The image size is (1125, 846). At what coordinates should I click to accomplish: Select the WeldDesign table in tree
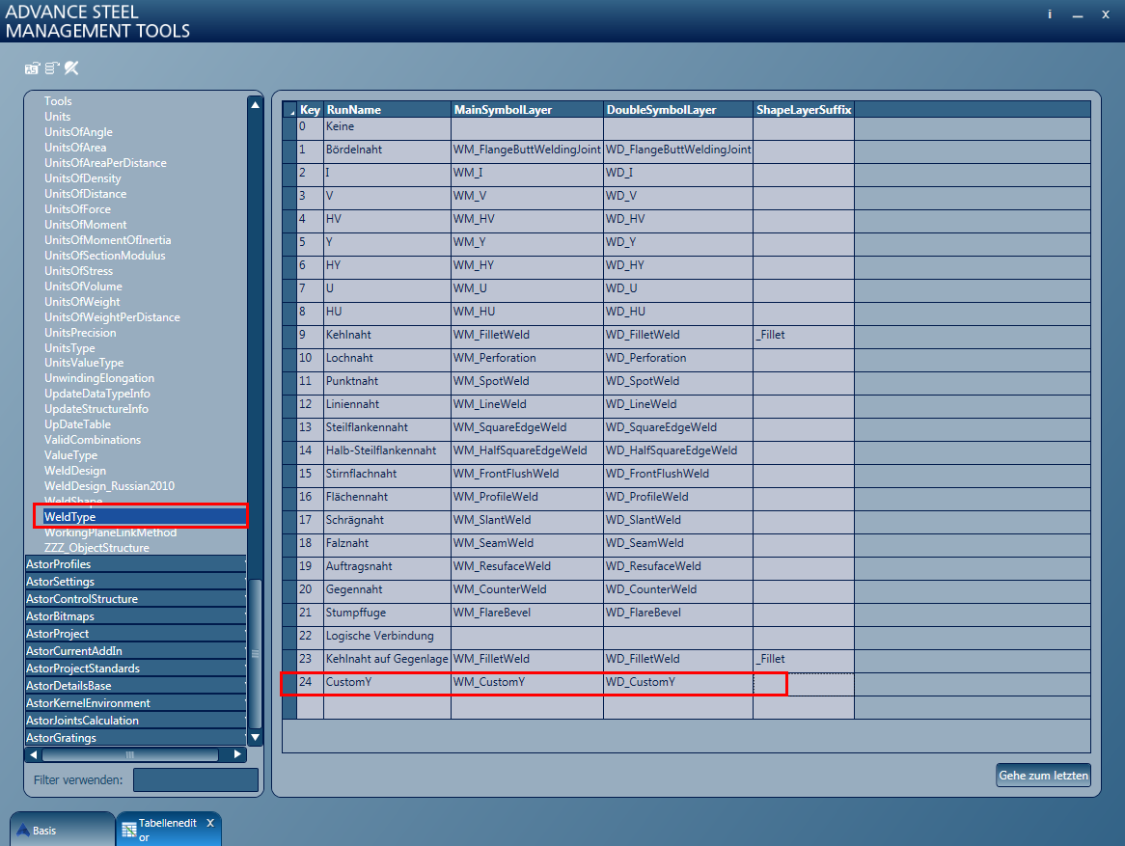click(74, 471)
